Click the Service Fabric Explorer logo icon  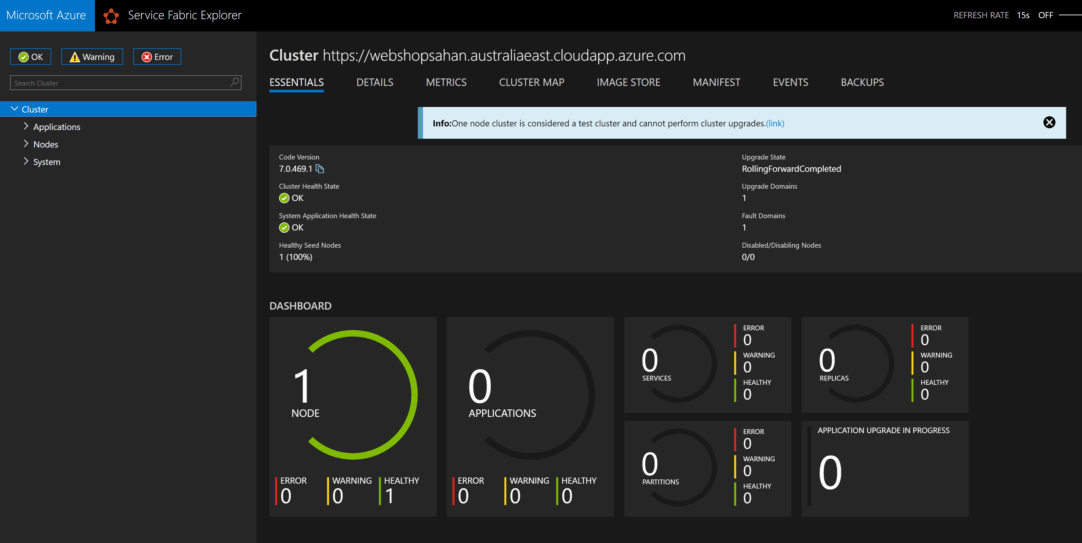click(x=111, y=16)
